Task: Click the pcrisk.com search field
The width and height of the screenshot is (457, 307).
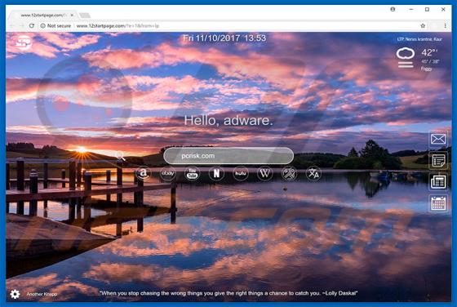Action: coord(228,156)
